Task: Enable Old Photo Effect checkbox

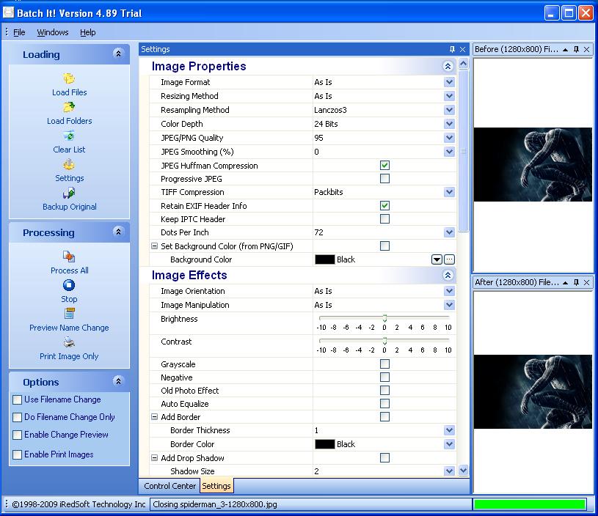Action: tap(384, 390)
